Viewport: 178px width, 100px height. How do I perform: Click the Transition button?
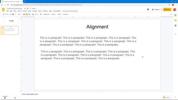[x=66, y=14]
